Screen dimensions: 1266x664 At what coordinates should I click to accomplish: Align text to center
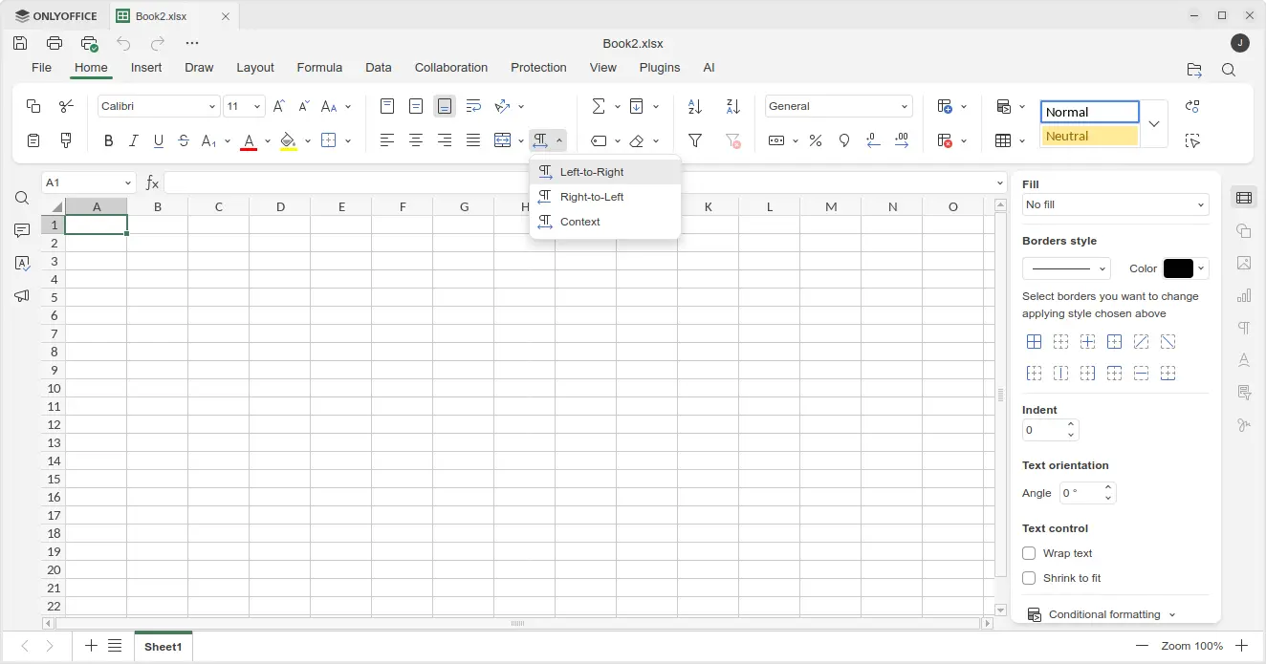416,141
